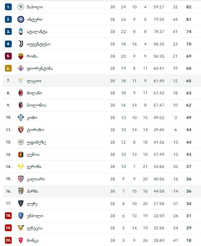
Task: Open the Atalanta team logo
Action: coord(21,31)
